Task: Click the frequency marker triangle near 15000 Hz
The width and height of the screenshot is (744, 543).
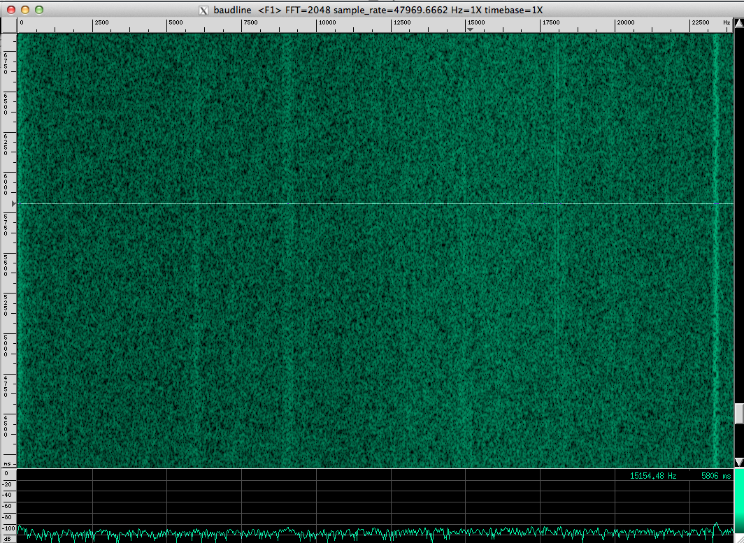Action: pyautogui.click(x=470, y=30)
